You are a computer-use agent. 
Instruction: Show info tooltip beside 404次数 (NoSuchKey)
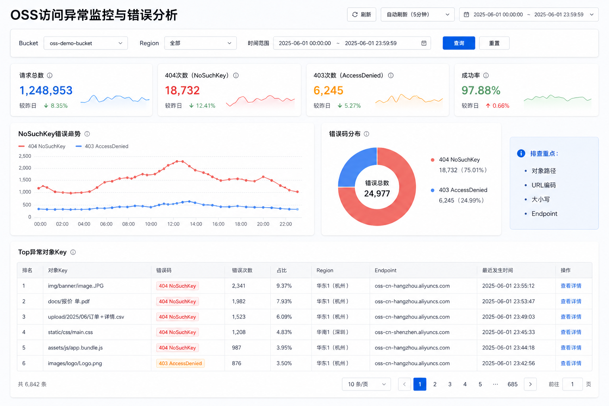(x=236, y=75)
